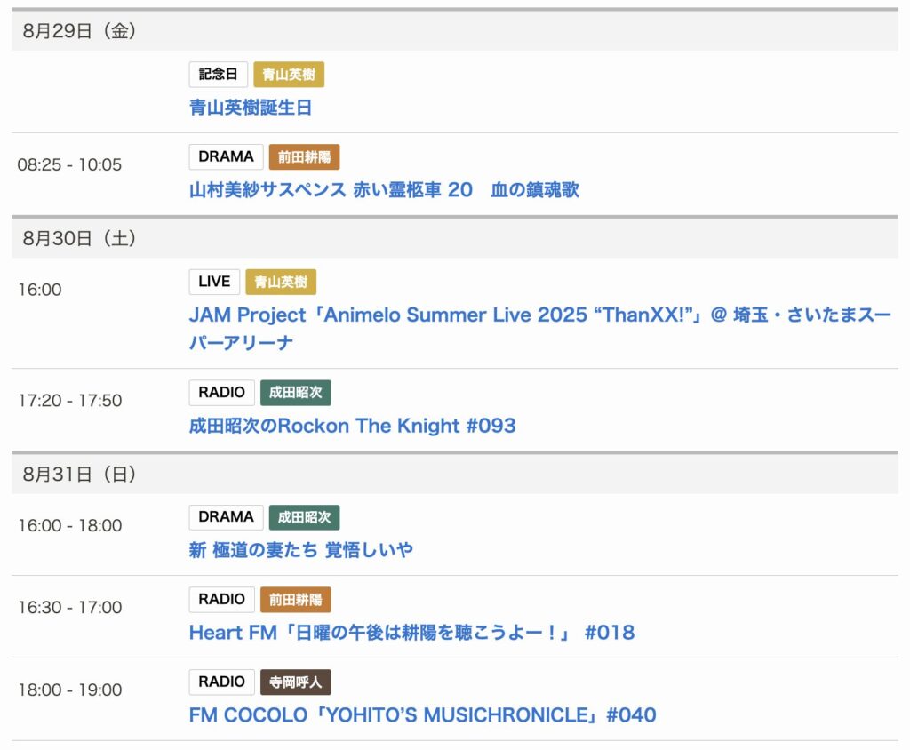Open 成田昭次のRockon The Knight #093 link
910x750 pixels.
click(352, 426)
